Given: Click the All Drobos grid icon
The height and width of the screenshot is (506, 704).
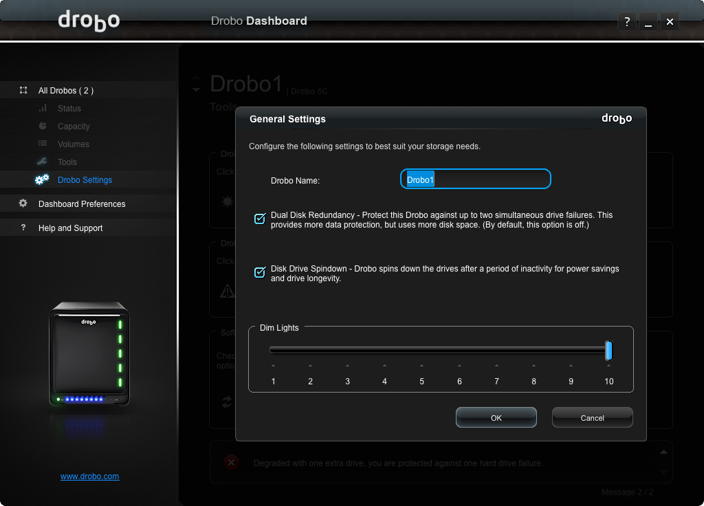Looking at the screenshot, I should point(23,91).
